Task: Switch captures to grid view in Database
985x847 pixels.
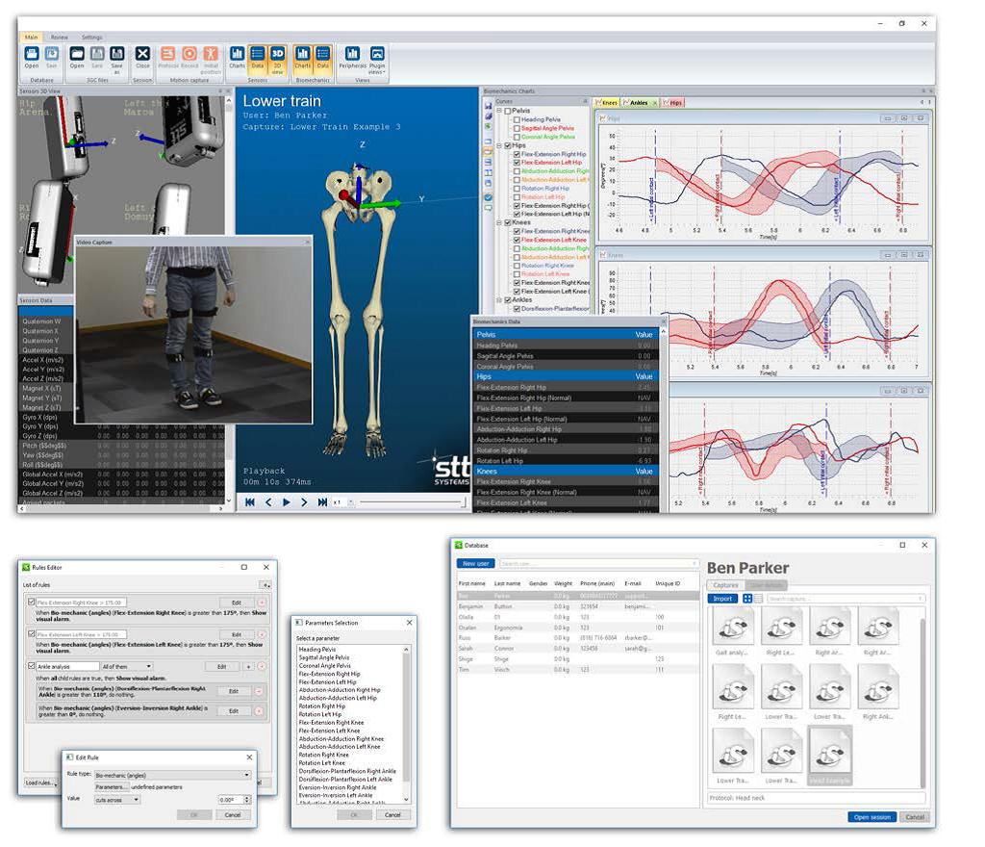Action: pos(747,598)
